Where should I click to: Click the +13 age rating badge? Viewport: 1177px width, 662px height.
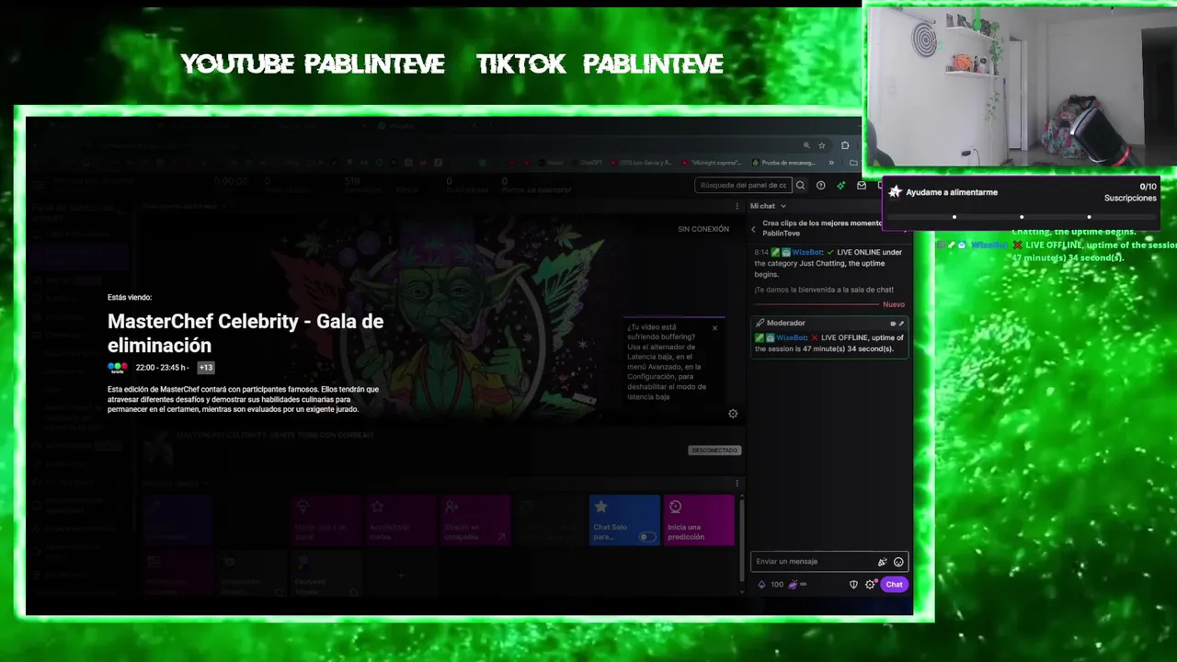(x=205, y=368)
